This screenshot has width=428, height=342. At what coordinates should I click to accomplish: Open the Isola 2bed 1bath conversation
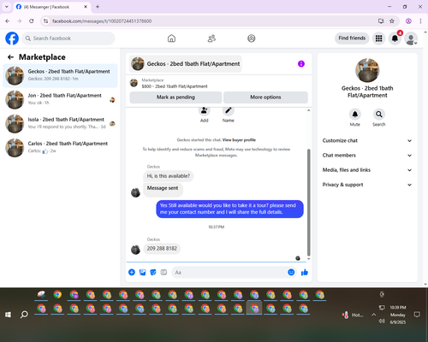[x=60, y=124]
